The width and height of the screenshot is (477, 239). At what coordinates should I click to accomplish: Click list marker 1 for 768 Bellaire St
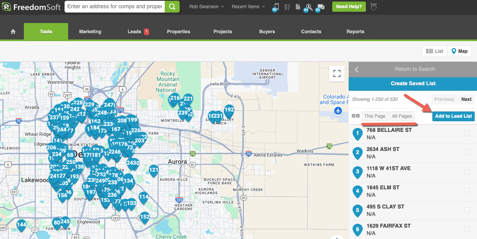357,134
